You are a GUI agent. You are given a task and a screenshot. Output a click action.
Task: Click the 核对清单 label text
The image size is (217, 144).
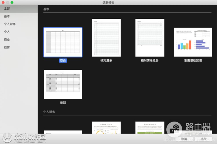(x=106, y=60)
